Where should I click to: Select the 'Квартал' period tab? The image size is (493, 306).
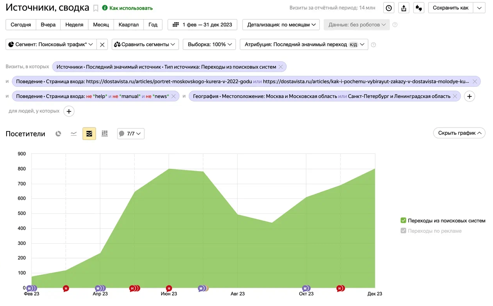click(x=128, y=24)
